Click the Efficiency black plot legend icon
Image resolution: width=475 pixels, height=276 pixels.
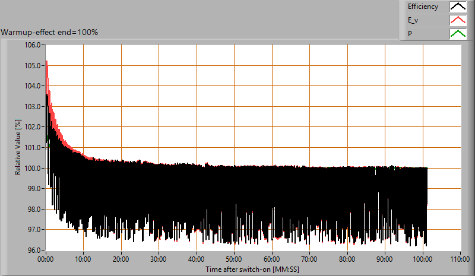point(457,7)
